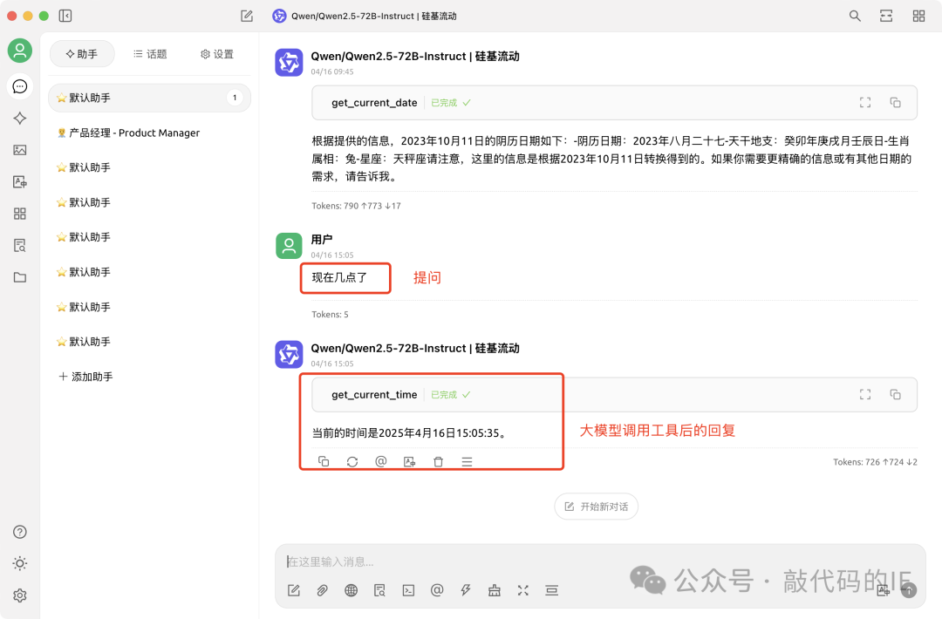Open the mini apps grid sidebar icon
This screenshot has width=942, height=619.
pos(20,214)
